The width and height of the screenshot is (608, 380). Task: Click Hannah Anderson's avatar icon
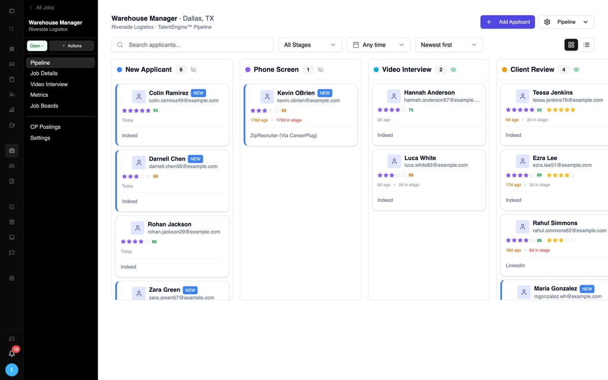(394, 96)
